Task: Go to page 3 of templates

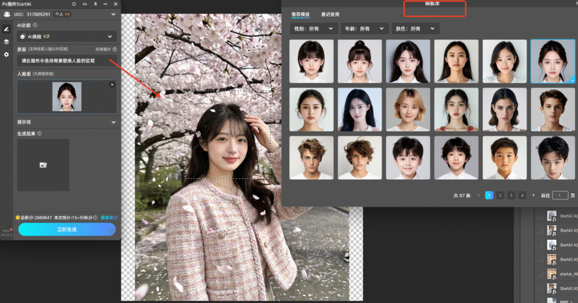Action: click(x=511, y=195)
